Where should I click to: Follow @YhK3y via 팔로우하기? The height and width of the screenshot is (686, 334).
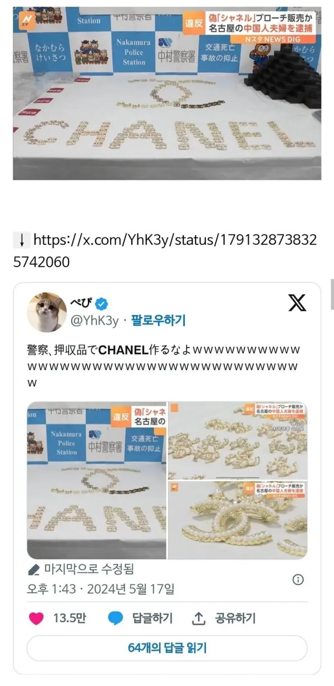159,320
